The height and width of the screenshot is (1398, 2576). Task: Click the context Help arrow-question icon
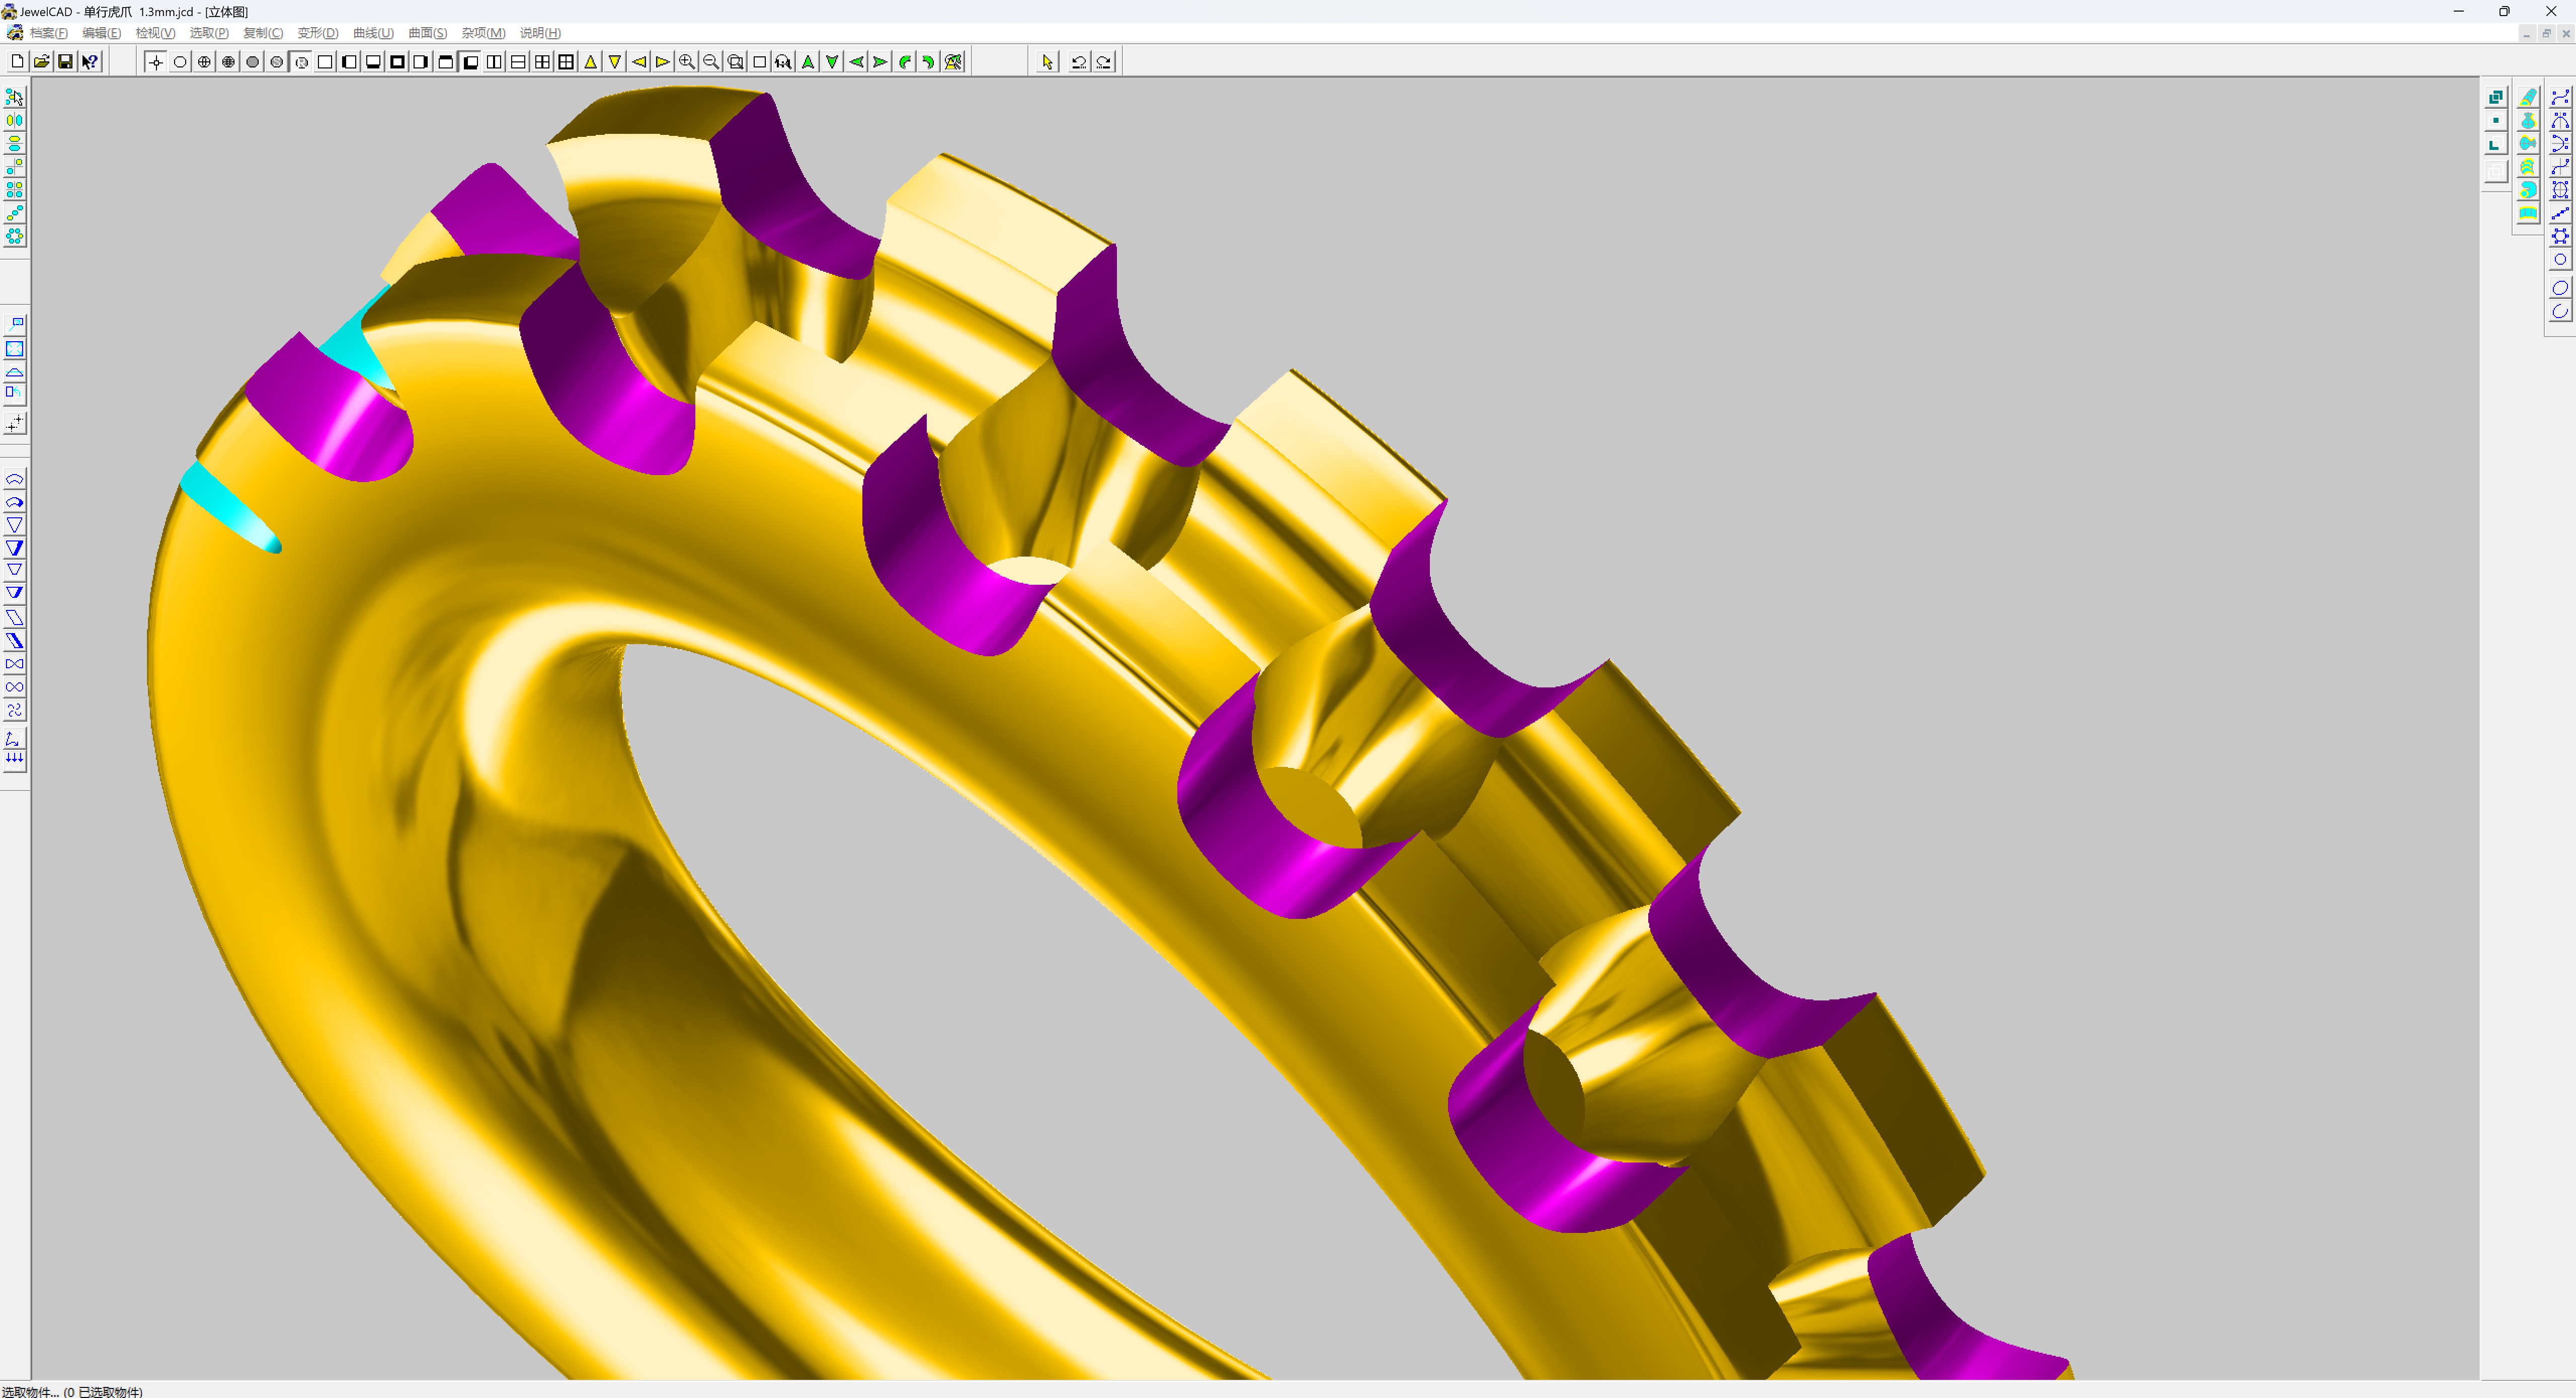(x=90, y=62)
